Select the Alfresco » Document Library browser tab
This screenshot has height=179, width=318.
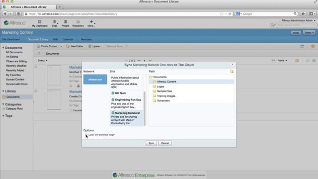(29, 7)
